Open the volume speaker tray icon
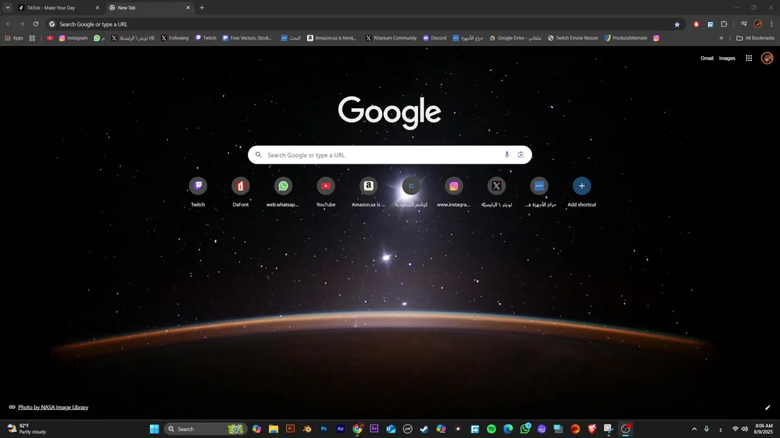This screenshot has width=780, height=438. (x=745, y=429)
